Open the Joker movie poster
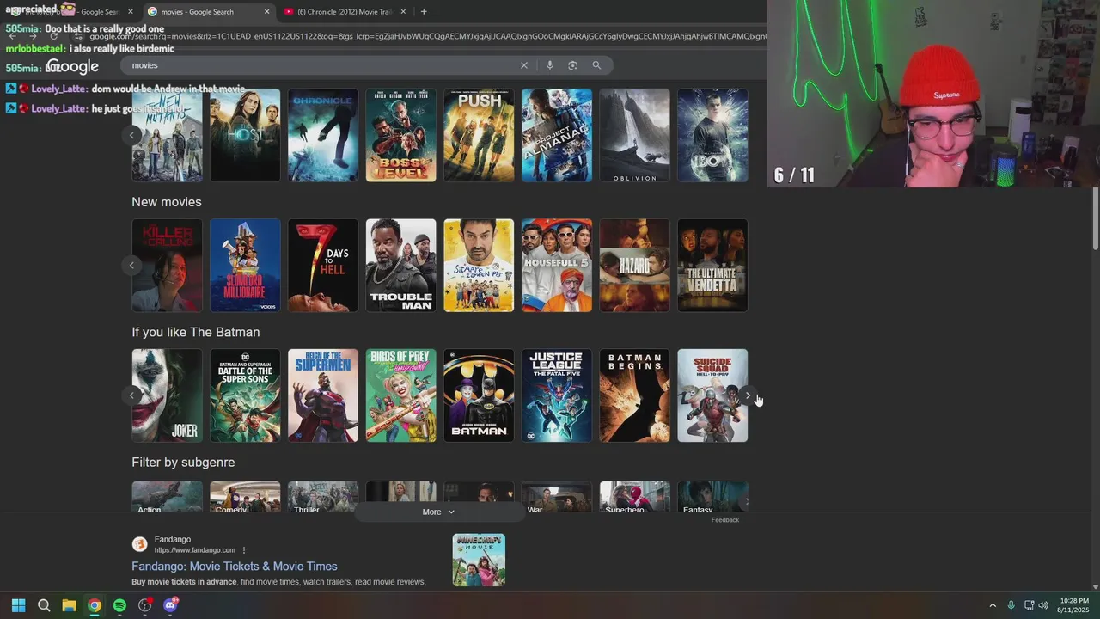 [x=167, y=395]
